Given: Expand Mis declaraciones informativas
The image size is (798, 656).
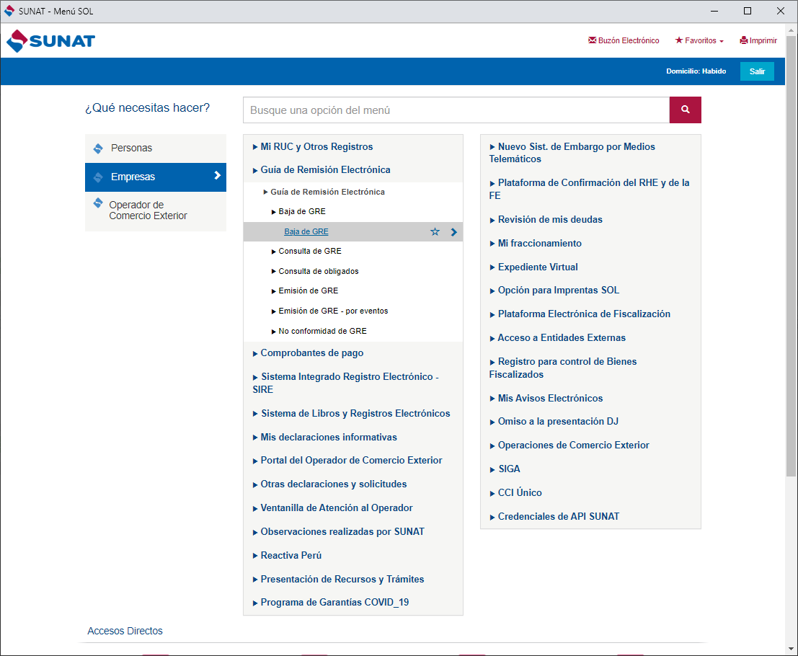Looking at the screenshot, I should [x=324, y=437].
